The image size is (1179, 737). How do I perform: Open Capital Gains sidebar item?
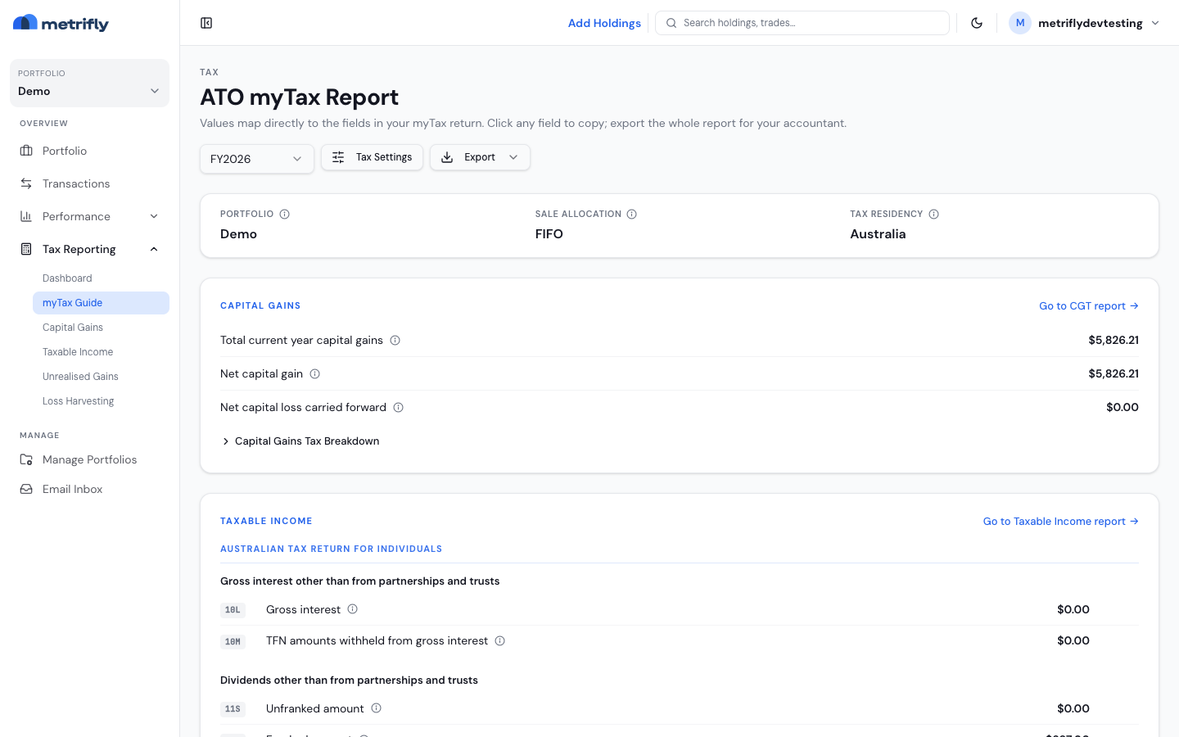click(x=101, y=328)
